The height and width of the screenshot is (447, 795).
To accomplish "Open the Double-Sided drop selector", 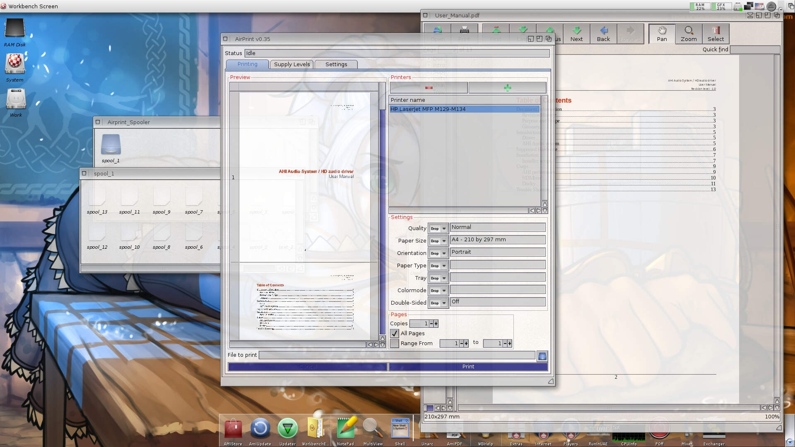I will [x=438, y=303].
